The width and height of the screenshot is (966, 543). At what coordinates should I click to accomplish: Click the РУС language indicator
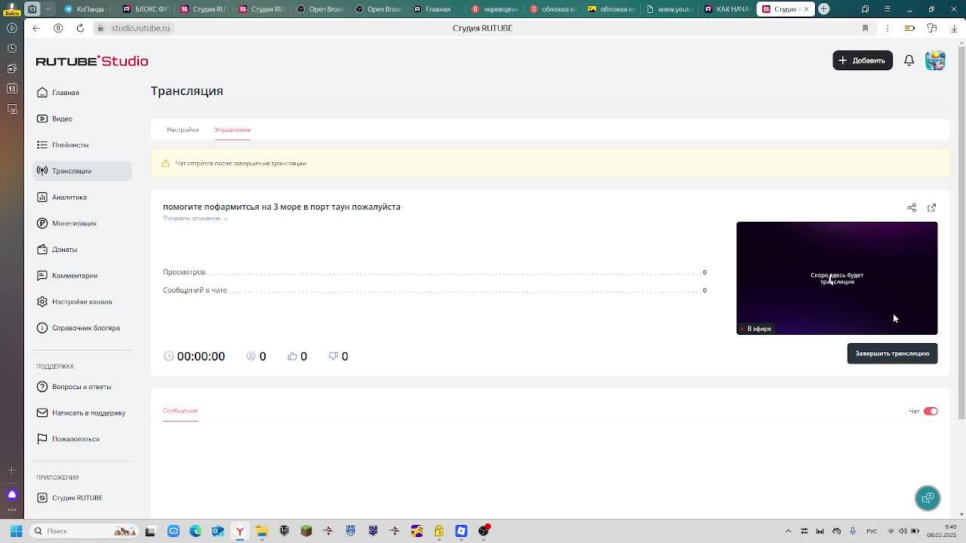coord(872,531)
